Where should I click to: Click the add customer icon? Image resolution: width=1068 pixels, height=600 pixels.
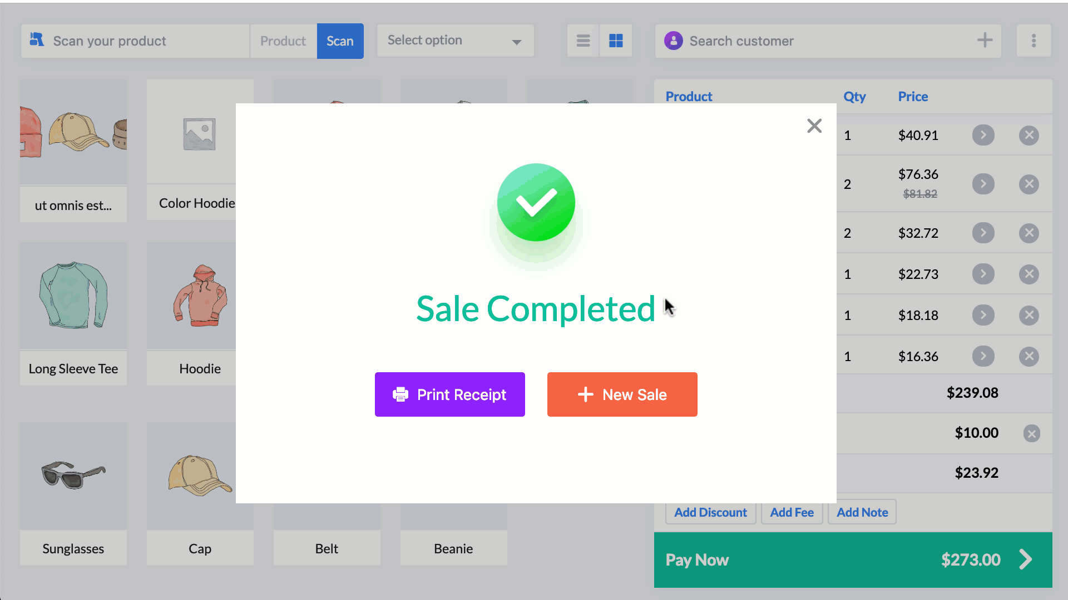[x=985, y=41]
